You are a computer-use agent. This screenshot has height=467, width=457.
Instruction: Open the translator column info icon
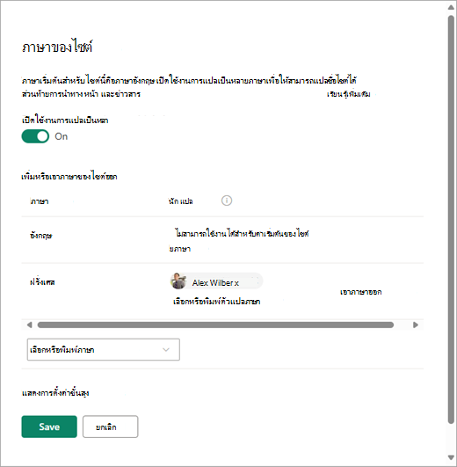pos(227,201)
